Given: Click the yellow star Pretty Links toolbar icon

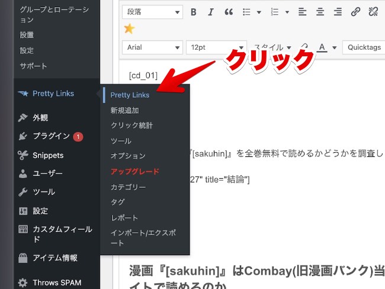Looking at the screenshot, I should pos(129,29).
